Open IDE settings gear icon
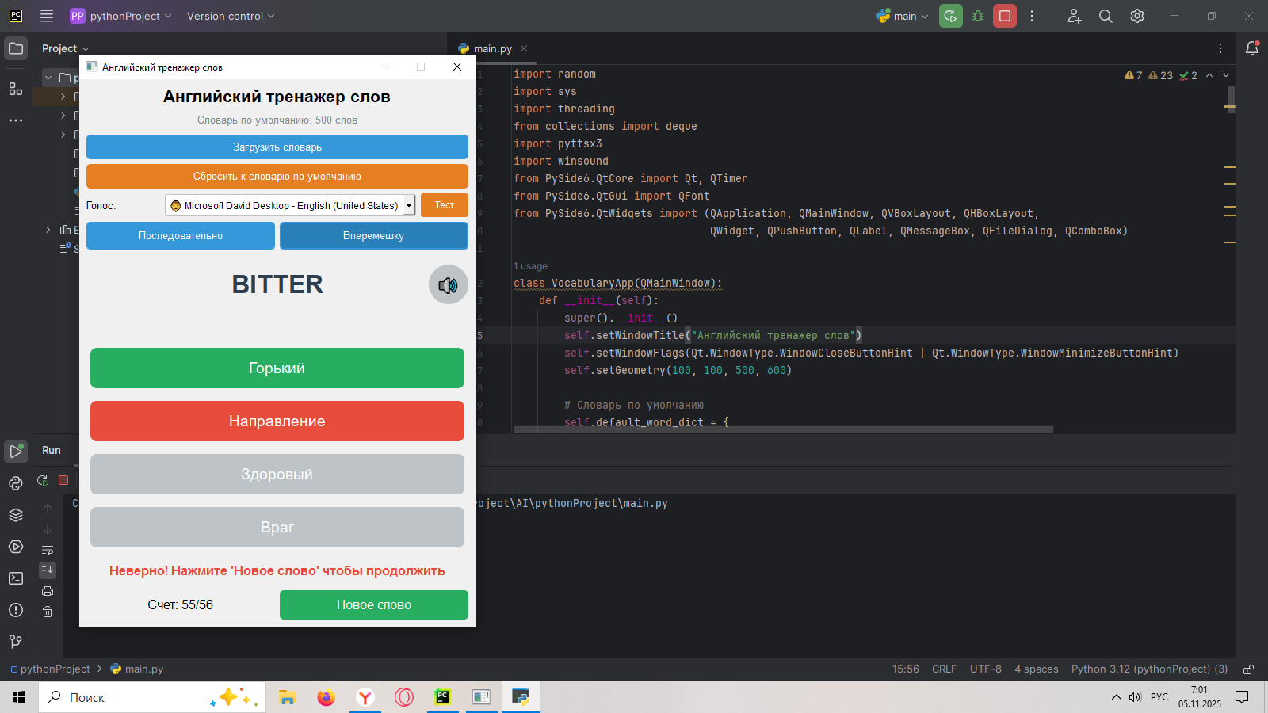The width and height of the screenshot is (1268, 713). coord(1137,16)
